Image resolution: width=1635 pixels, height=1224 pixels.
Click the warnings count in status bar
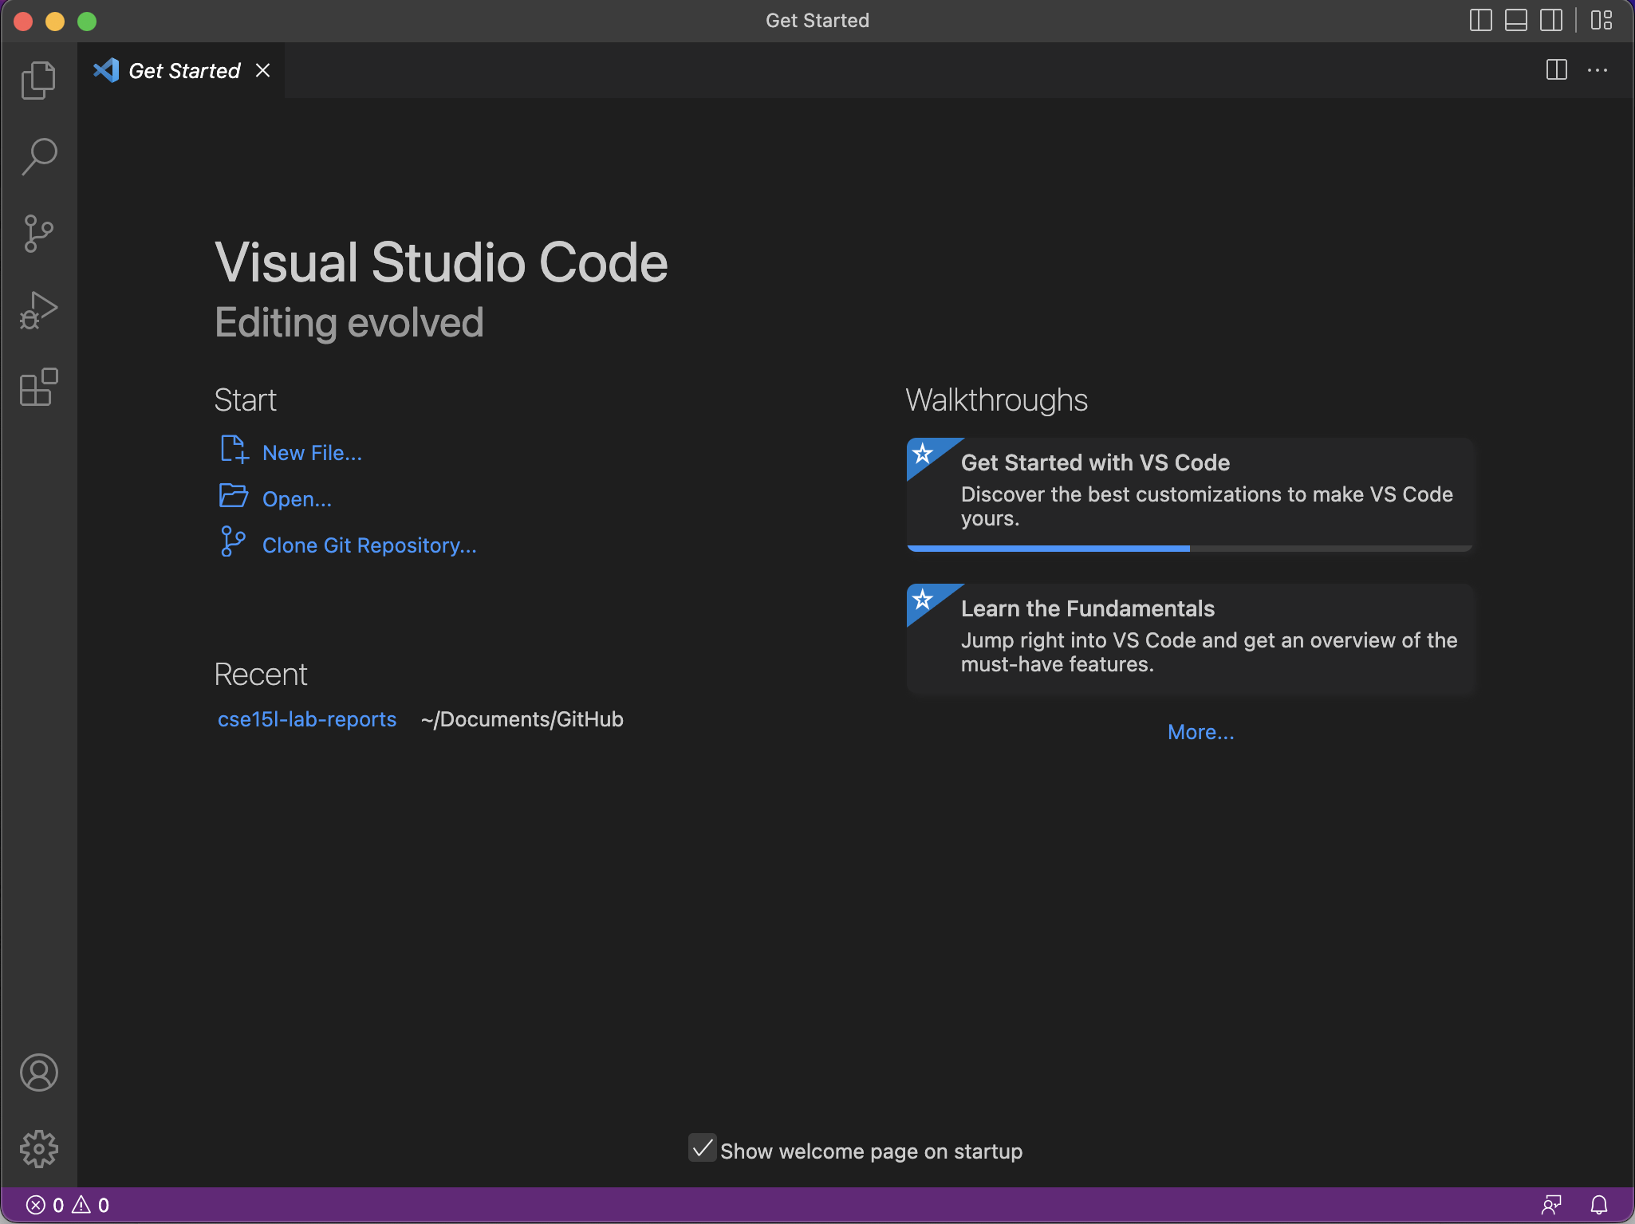pos(91,1206)
